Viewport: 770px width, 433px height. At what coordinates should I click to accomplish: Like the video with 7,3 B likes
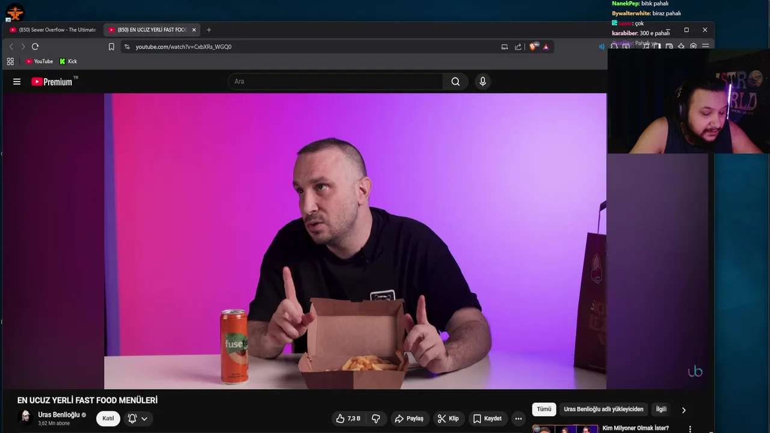(x=348, y=419)
